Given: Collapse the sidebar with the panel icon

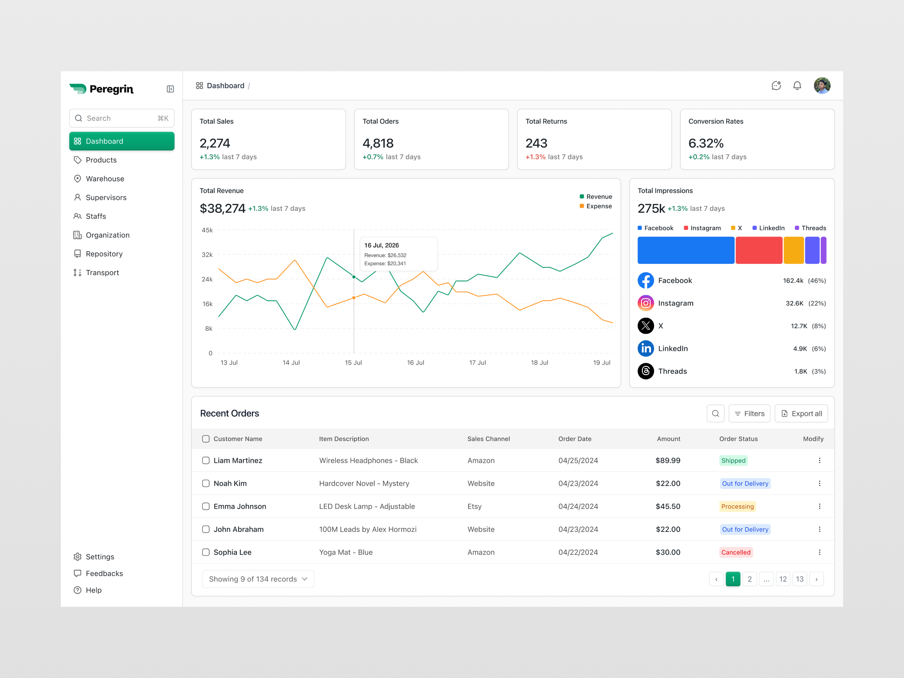Looking at the screenshot, I should coord(170,89).
